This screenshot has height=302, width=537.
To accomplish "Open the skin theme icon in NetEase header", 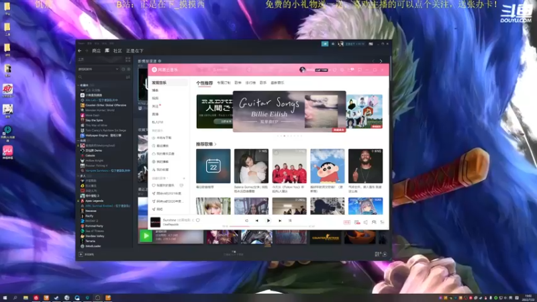I will click(334, 70).
